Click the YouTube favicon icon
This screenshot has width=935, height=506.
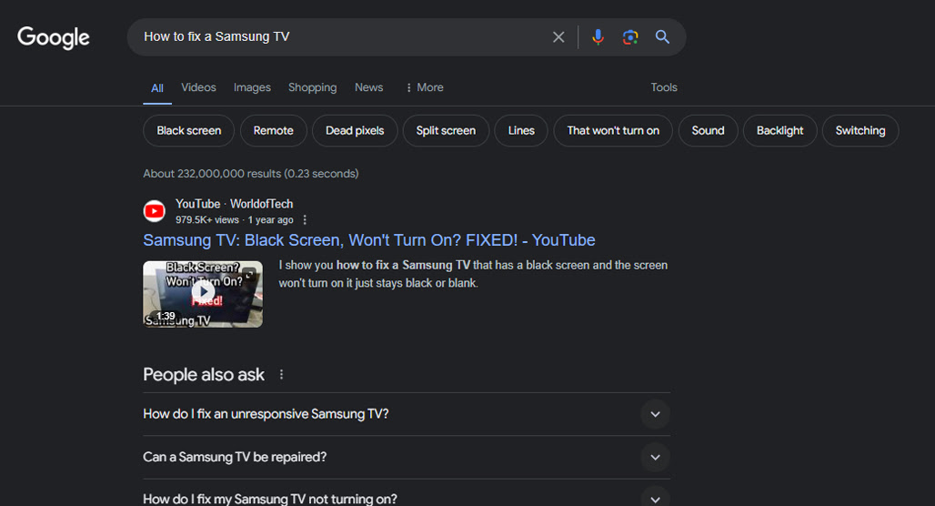(155, 210)
